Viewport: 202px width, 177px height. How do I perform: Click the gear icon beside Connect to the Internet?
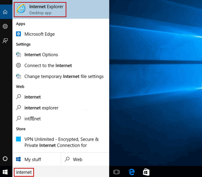pyautogui.click(x=19, y=65)
